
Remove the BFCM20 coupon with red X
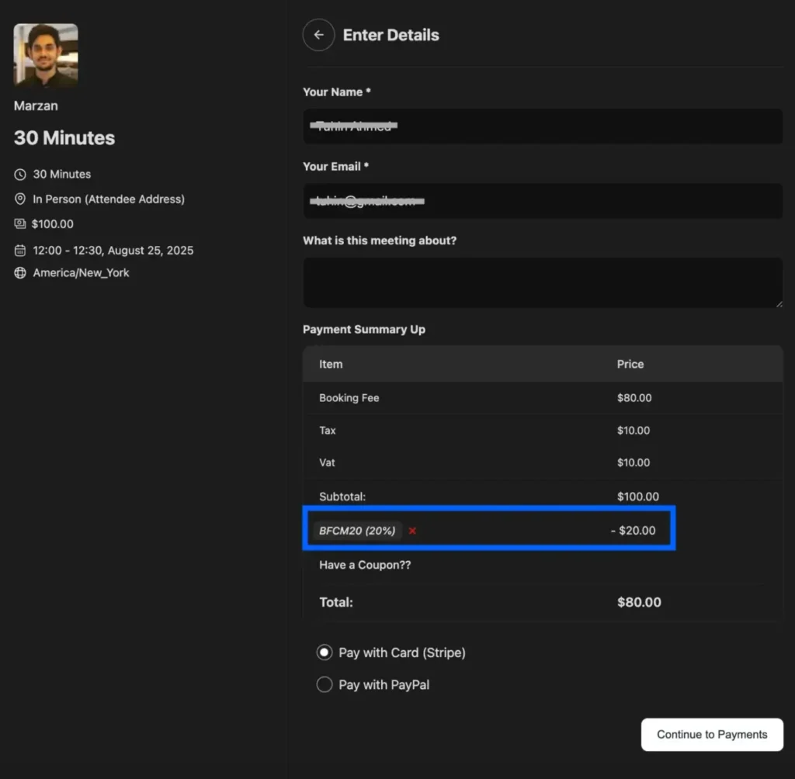coord(412,531)
